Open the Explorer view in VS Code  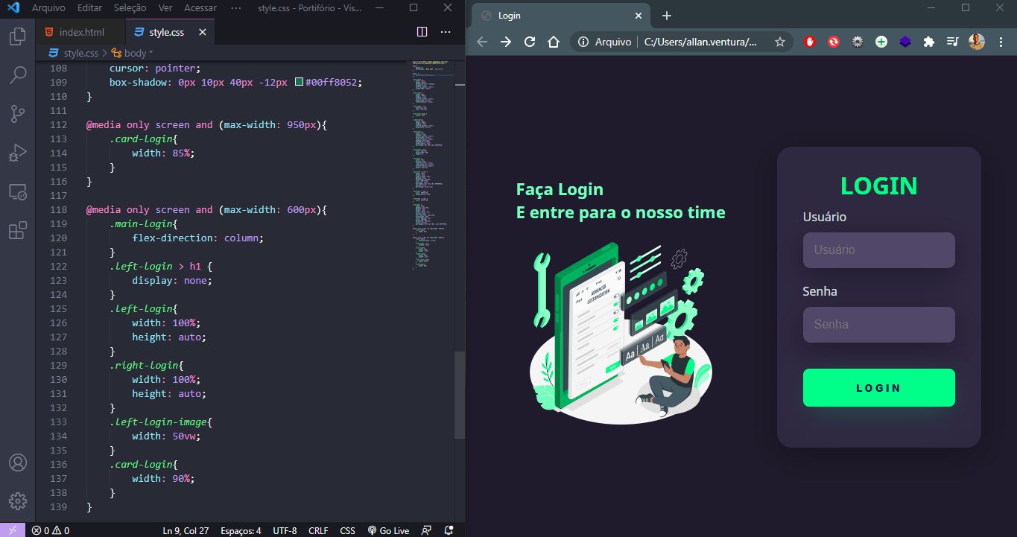[17, 36]
